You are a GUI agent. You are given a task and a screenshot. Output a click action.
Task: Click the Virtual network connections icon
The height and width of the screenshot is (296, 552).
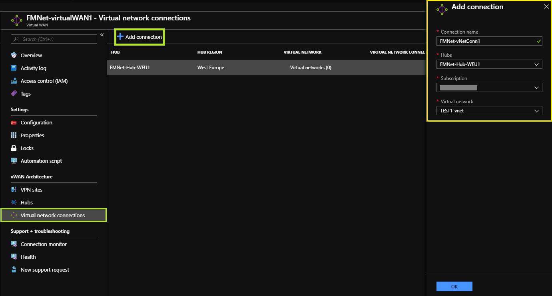pos(14,215)
